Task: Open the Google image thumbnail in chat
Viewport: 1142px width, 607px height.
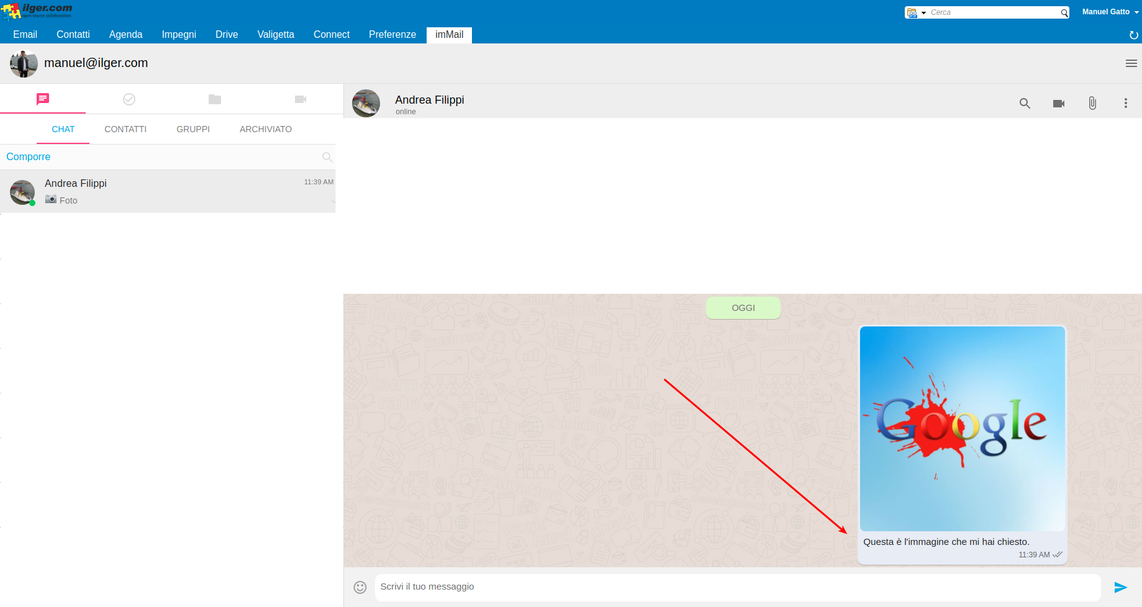Action: click(x=963, y=429)
